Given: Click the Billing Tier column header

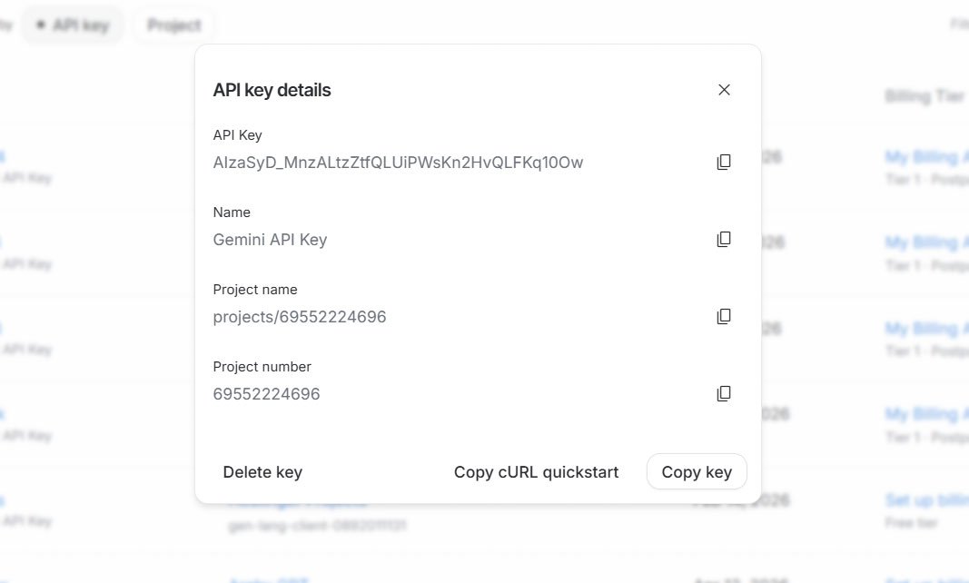Looking at the screenshot, I should coord(925,96).
